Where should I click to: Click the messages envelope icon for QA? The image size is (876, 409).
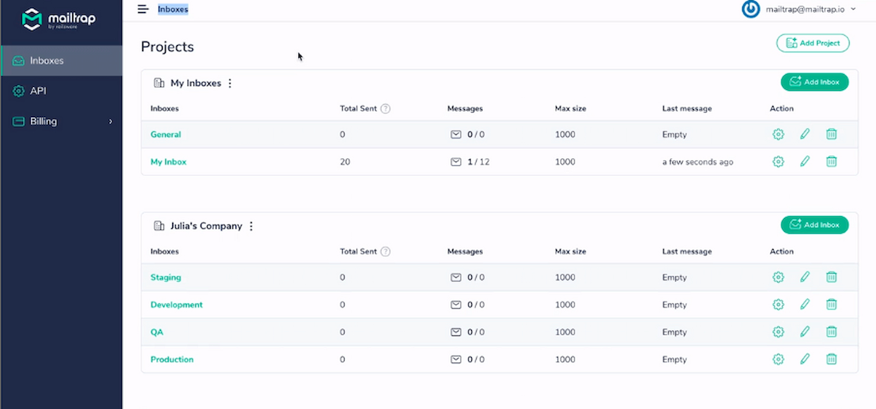click(x=456, y=332)
